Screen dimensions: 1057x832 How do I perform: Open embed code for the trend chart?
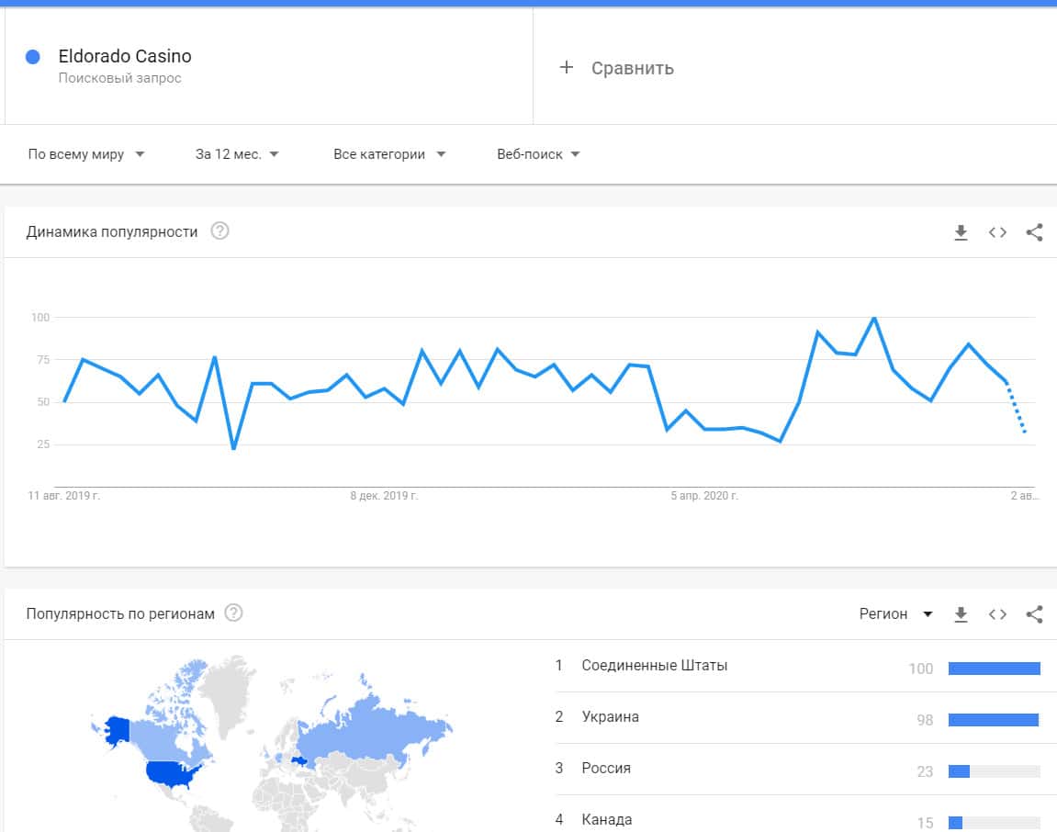pyautogui.click(x=997, y=232)
